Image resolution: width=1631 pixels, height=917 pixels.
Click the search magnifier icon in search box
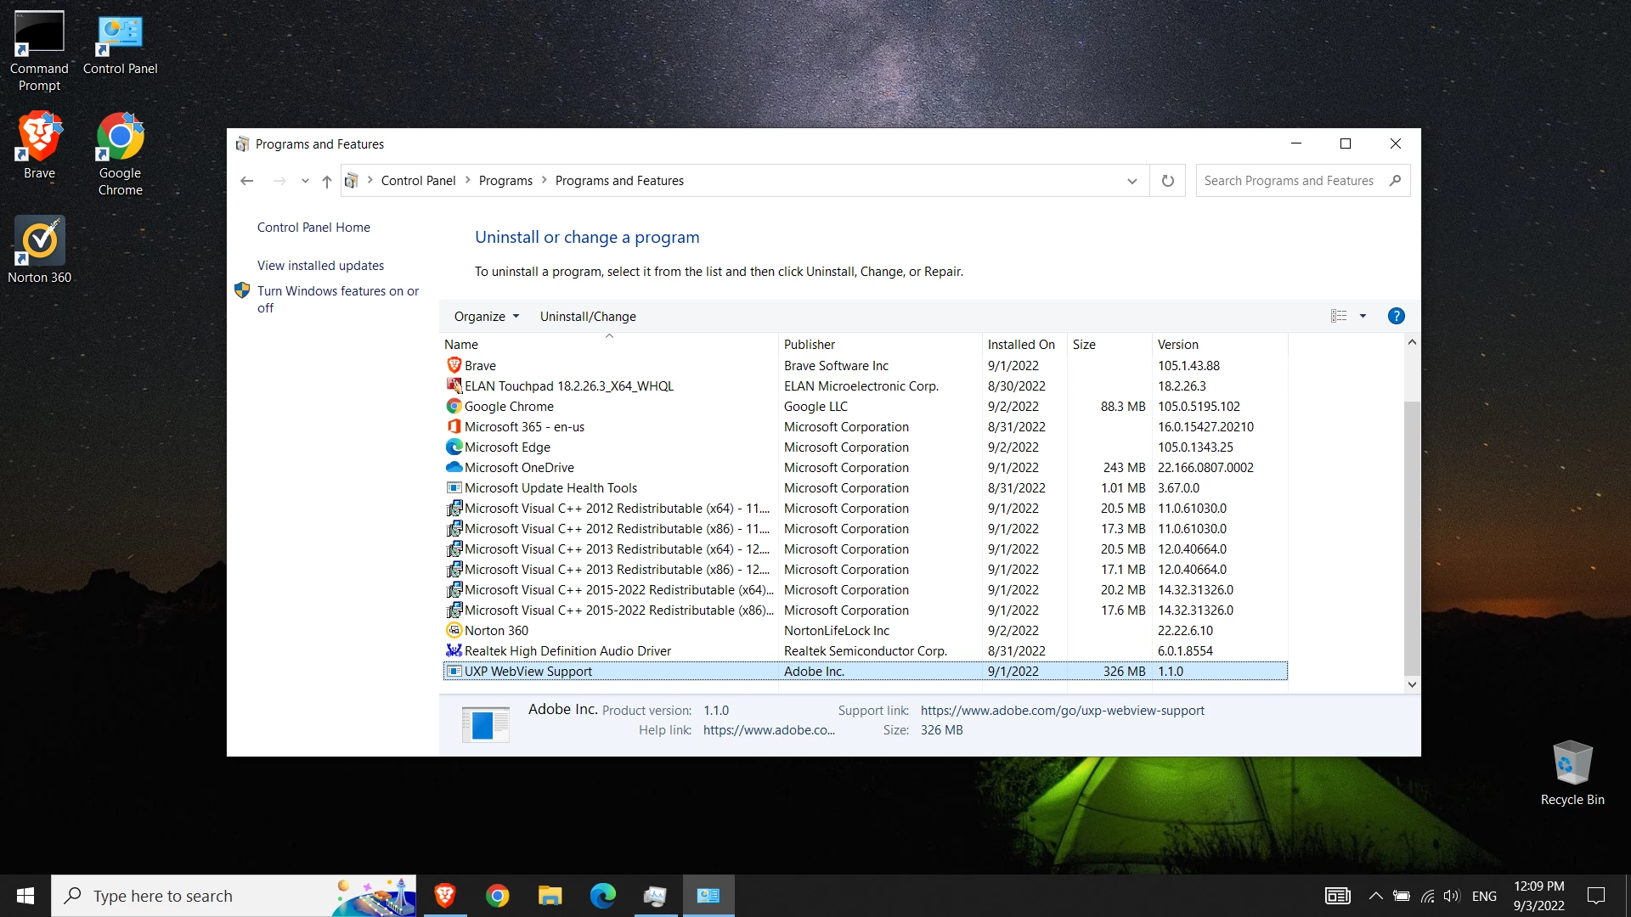coord(1395,181)
